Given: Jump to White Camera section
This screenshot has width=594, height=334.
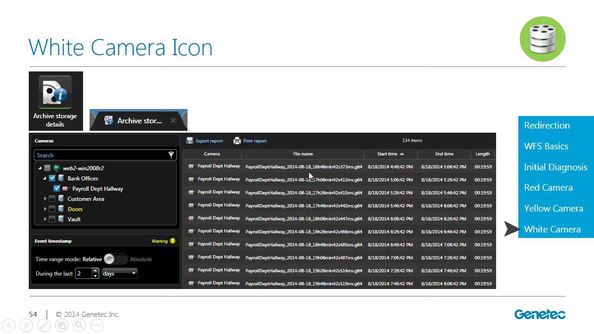Looking at the screenshot, I should [x=552, y=229].
